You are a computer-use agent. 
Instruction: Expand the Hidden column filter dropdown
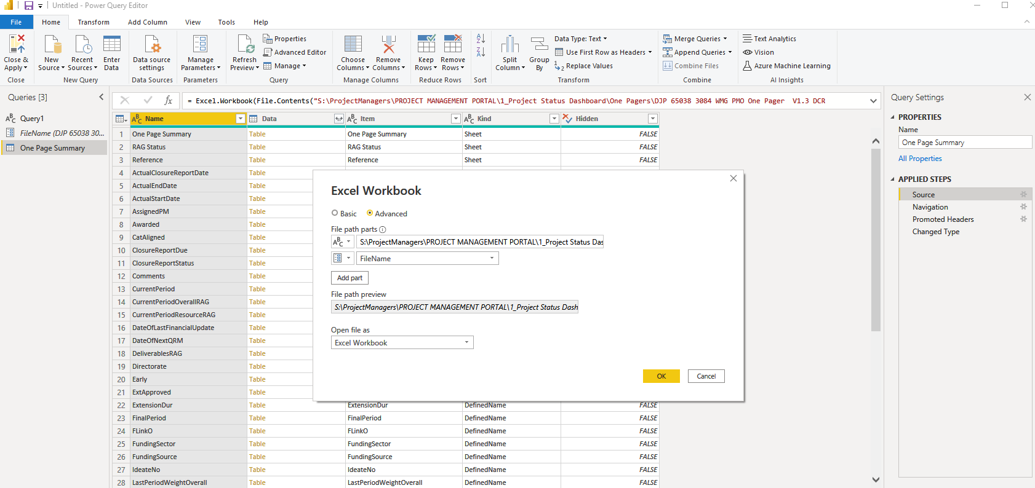[653, 119]
